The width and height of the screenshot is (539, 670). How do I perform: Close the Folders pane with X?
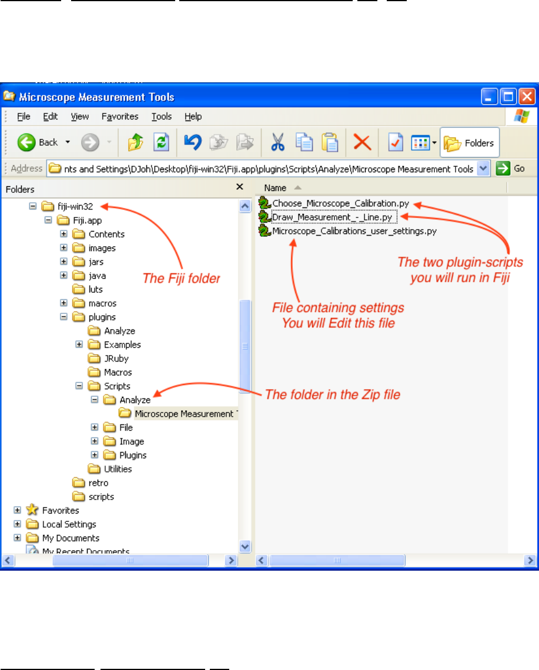[240, 187]
